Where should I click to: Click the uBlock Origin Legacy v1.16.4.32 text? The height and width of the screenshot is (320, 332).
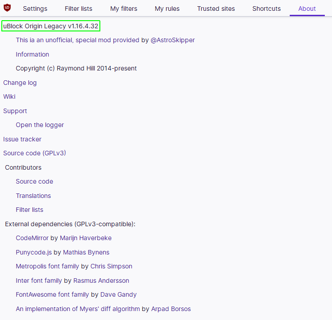(51, 26)
